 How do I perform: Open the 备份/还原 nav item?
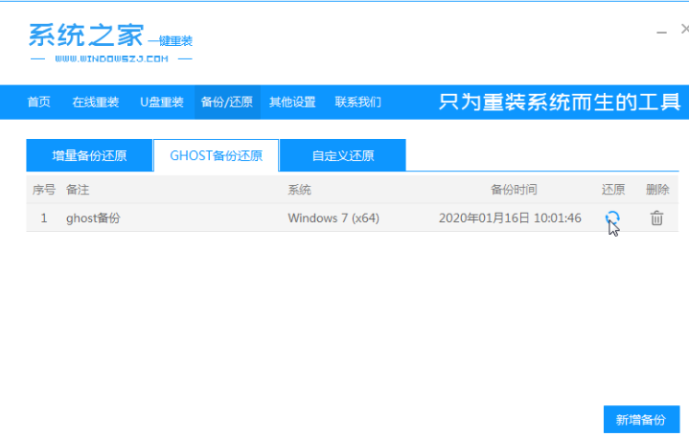[x=227, y=103]
